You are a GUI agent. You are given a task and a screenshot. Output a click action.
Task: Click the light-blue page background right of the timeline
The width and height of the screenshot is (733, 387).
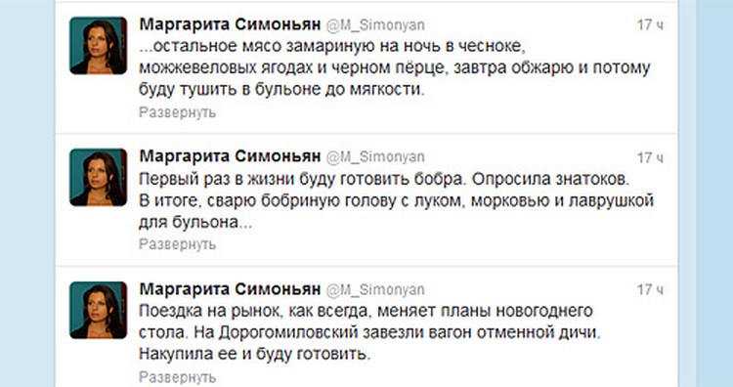[706, 193]
